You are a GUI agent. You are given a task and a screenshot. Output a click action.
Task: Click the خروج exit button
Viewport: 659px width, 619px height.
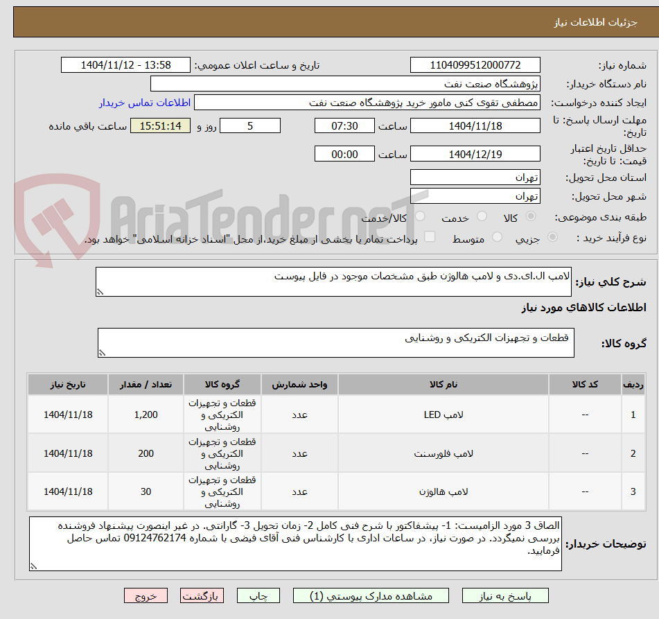[x=146, y=596]
